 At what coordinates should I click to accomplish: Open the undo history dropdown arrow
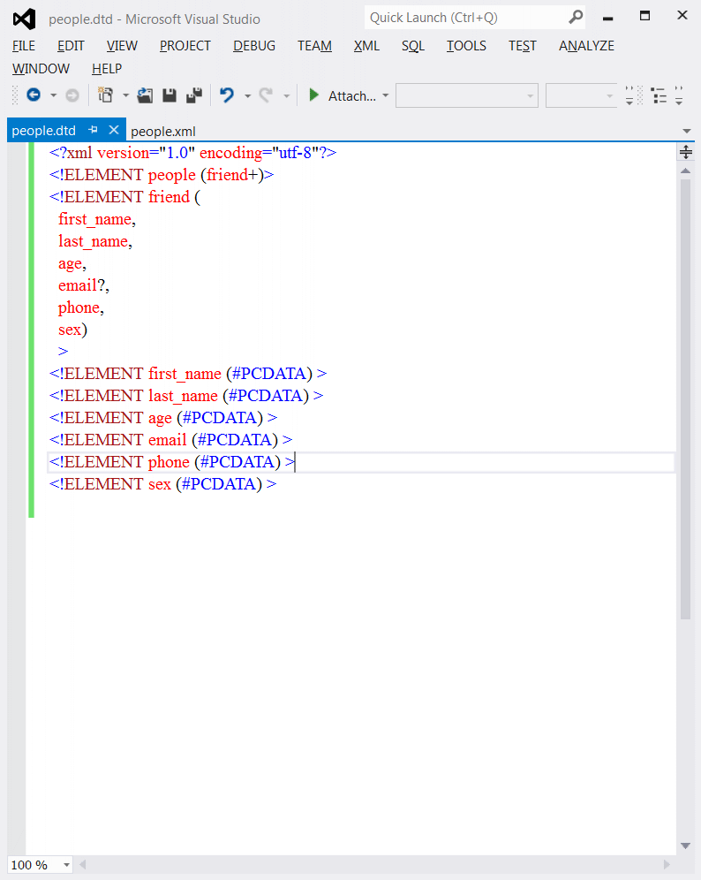[247, 96]
